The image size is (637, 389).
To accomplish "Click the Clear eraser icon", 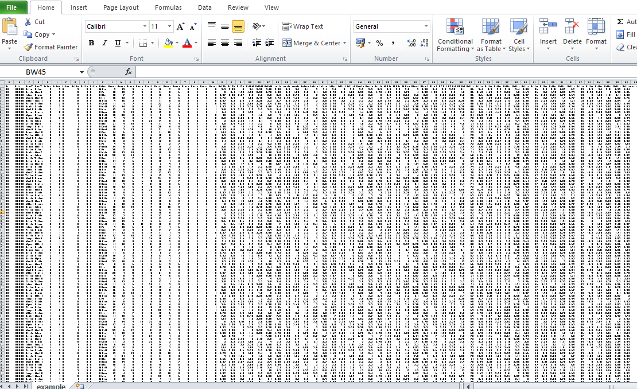I will (620, 47).
